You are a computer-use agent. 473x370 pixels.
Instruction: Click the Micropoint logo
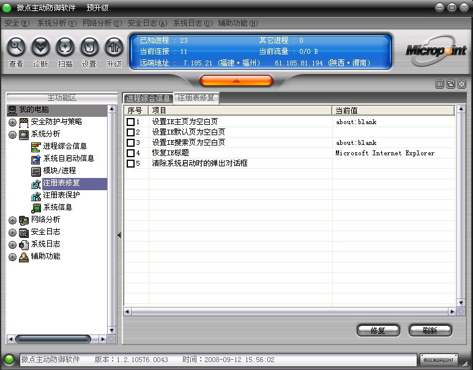tap(436, 50)
